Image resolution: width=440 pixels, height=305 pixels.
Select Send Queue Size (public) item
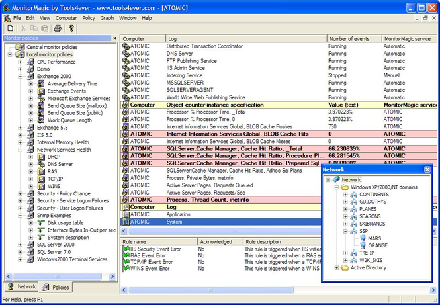[75, 112]
